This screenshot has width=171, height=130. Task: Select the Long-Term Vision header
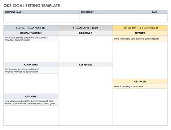pyautogui.click(x=31, y=28)
